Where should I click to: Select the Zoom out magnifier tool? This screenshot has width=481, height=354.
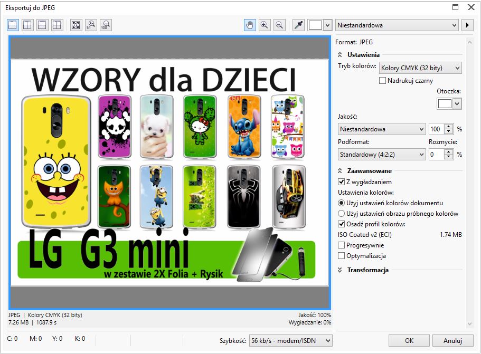point(279,25)
